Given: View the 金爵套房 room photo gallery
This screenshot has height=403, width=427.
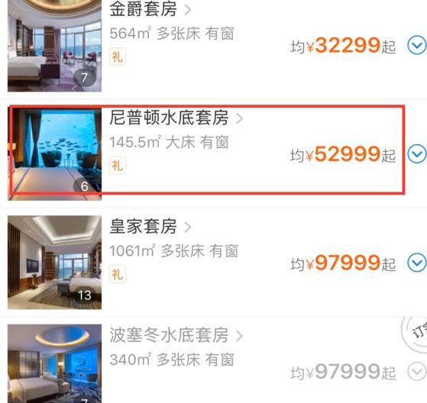Looking at the screenshot, I should pos(54,46).
